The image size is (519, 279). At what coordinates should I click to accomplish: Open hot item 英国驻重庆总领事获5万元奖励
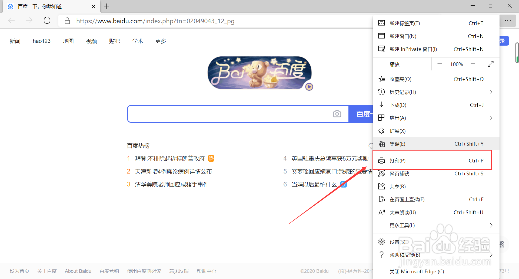[330, 159]
